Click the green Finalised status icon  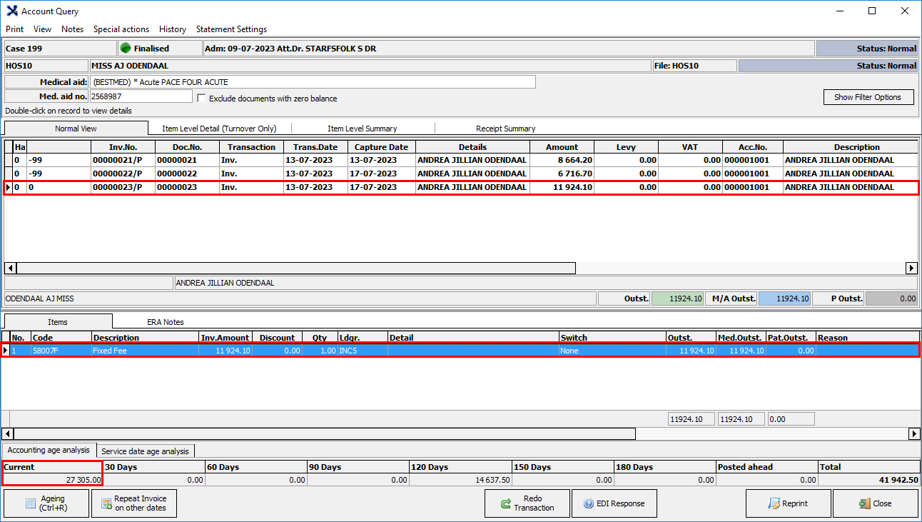click(126, 49)
